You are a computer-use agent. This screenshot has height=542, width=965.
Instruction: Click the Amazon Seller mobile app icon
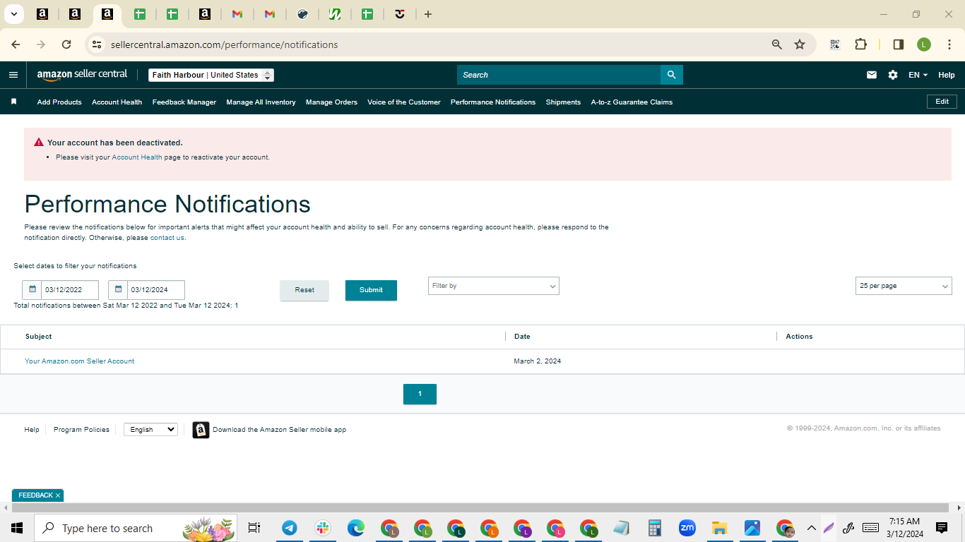pos(201,430)
